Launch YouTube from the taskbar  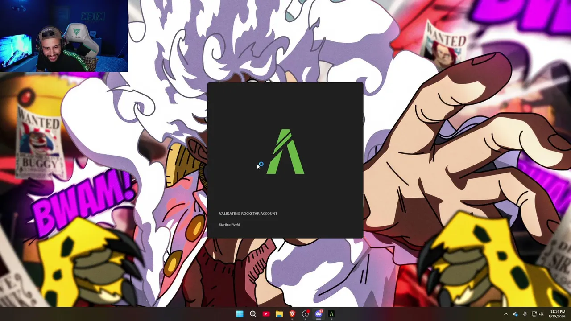click(266, 314)
